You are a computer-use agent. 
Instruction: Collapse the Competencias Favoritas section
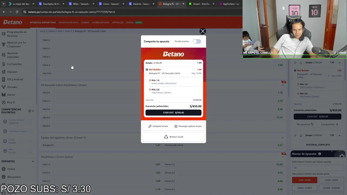pos(33,111)
